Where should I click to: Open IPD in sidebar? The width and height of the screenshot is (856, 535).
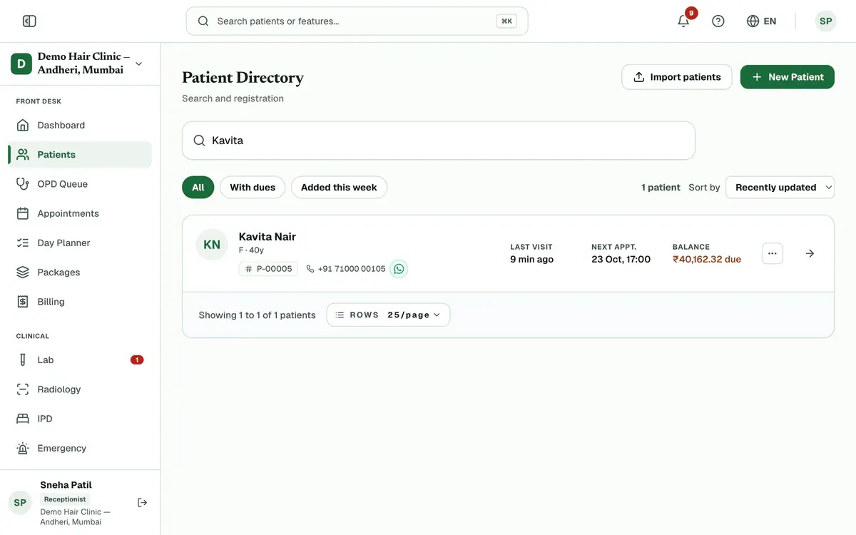(x=80, y=419)
